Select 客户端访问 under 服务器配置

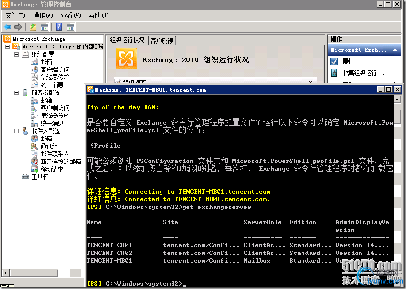pos(55,108)
